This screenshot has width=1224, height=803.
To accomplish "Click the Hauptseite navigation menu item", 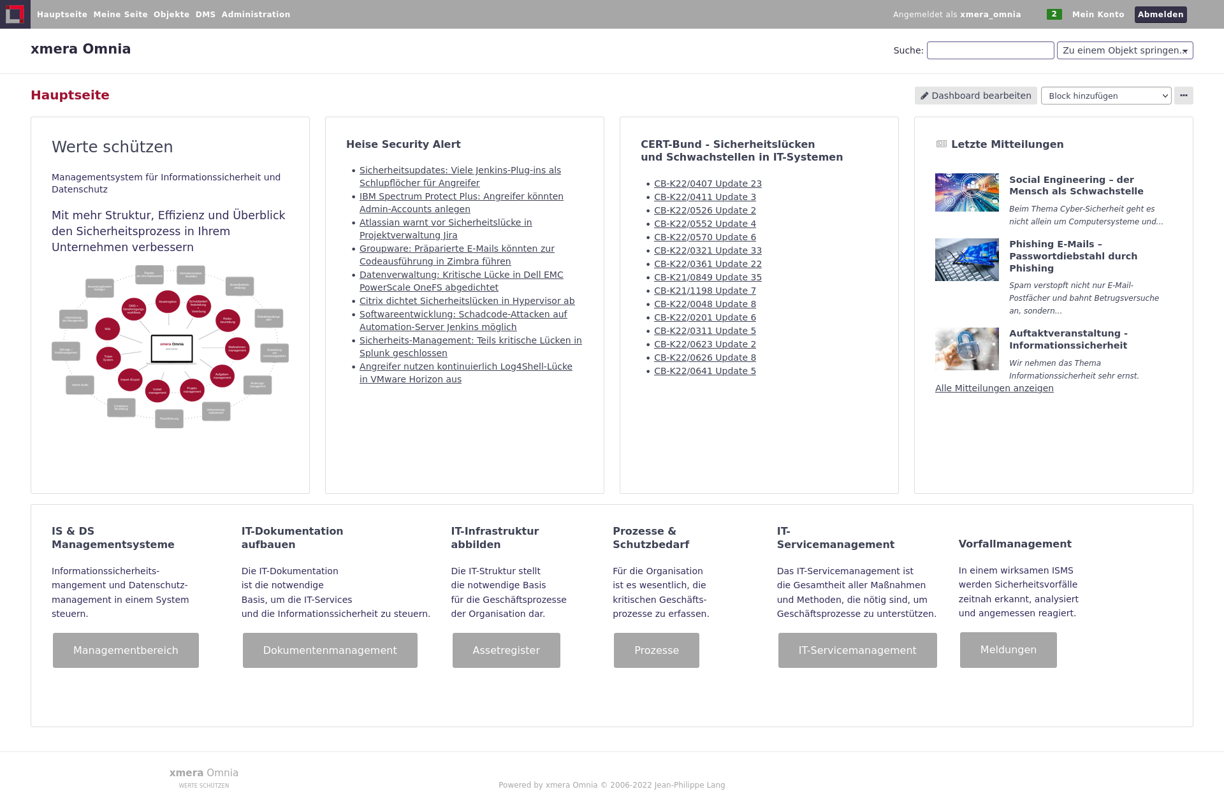I will click(62, 14).
